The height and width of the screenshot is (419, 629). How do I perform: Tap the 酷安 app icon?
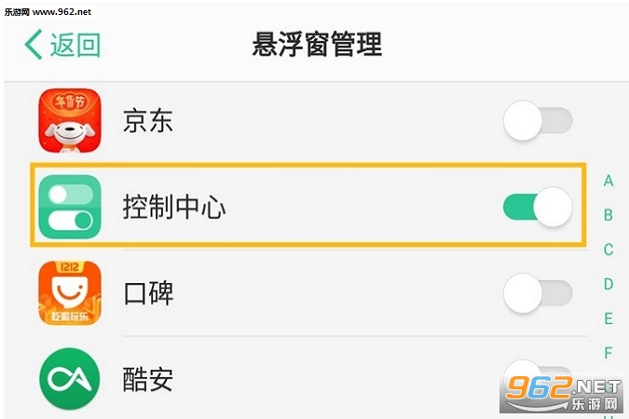(x=70, y=379)
